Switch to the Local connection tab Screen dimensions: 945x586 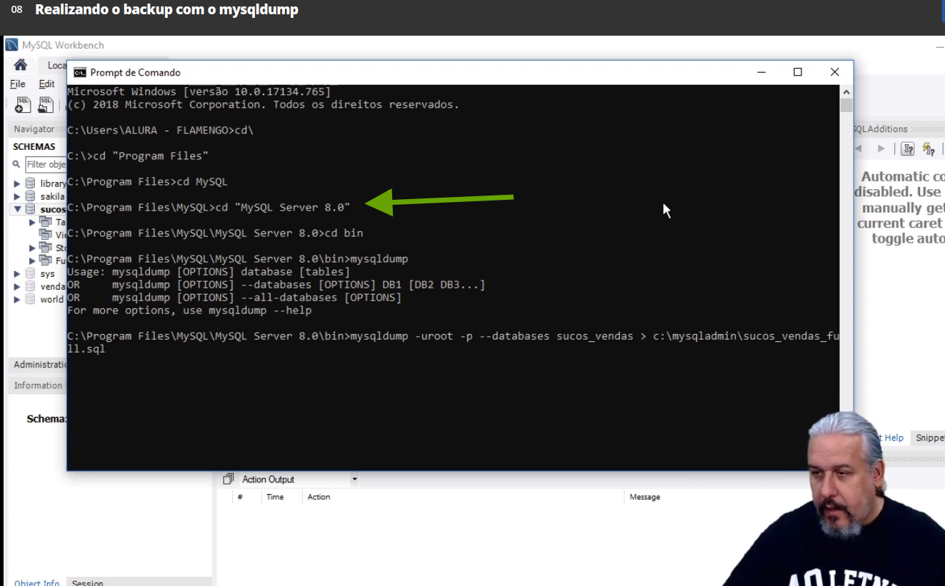56,66
